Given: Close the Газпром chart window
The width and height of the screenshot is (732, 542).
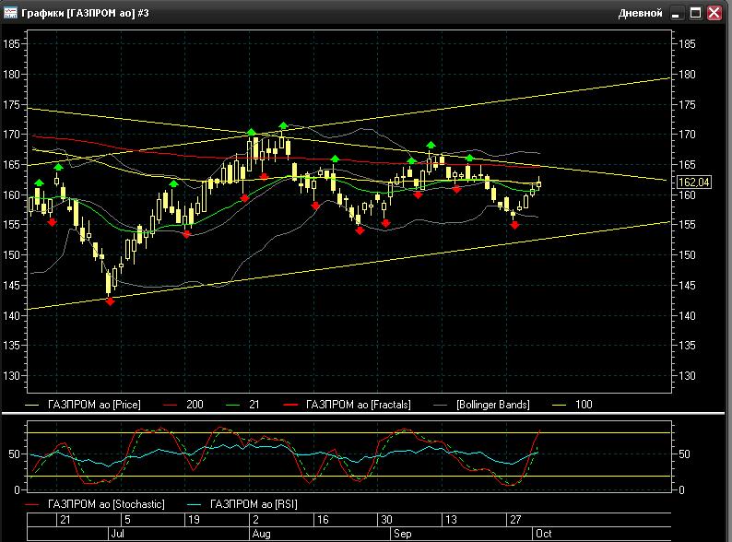Looking at the screenshot, I should [x=714, y=13].
